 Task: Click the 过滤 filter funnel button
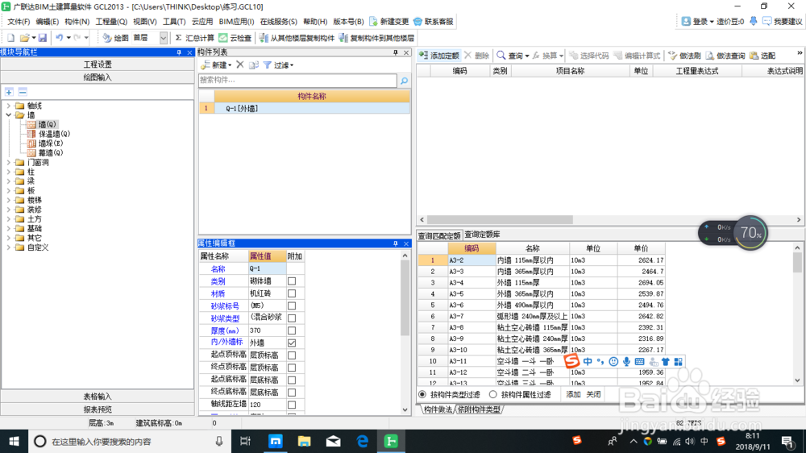point(278,65)
